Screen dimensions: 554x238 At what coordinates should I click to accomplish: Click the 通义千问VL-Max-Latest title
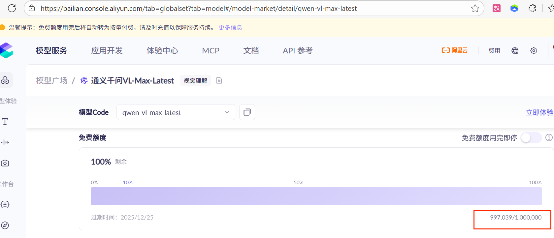(132, 80)
